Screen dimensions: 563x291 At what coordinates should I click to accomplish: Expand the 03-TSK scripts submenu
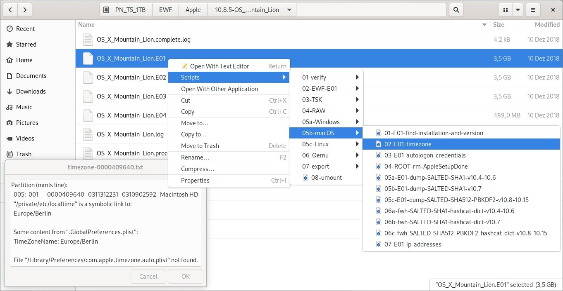[x=326, y=100]
